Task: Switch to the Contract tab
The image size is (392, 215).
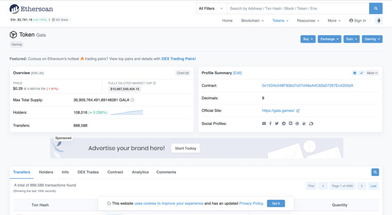Action: (x=115, y=172)
